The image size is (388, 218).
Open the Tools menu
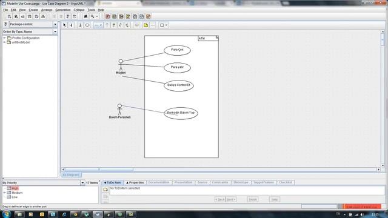(91, 10)
